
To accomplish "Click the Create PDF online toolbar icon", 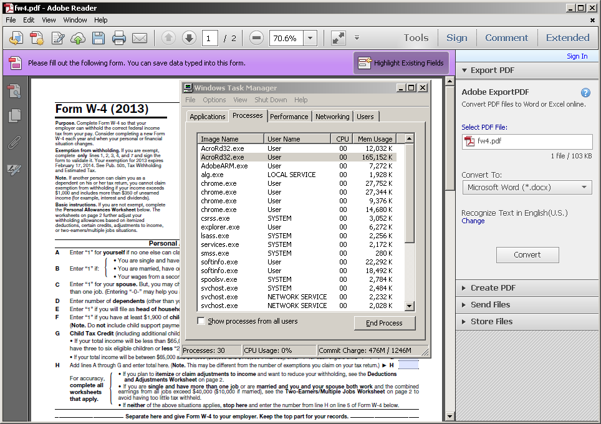I will (16, 38).
